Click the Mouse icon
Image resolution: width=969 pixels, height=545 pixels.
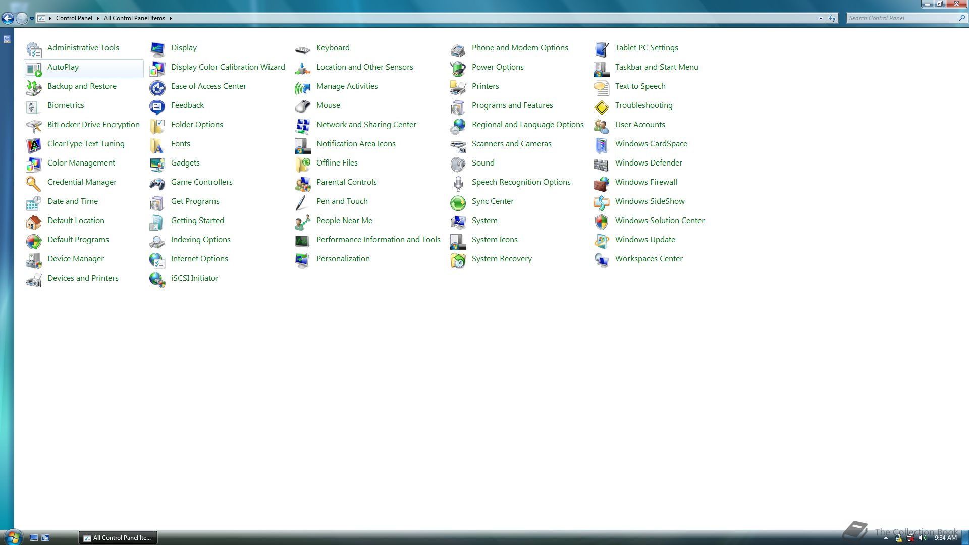(x=303, y=107)
